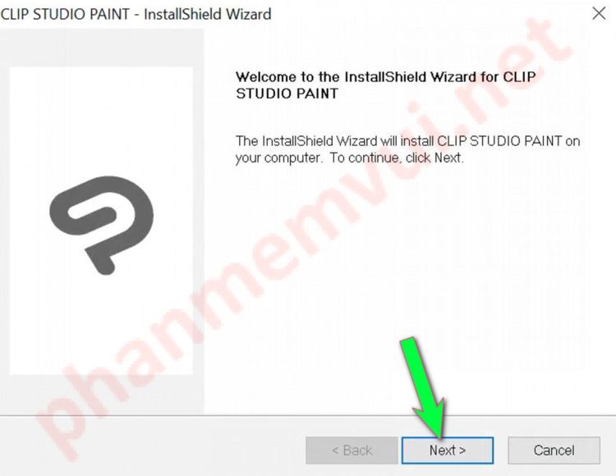Click the greyed-out < Back button

(352, 450)
